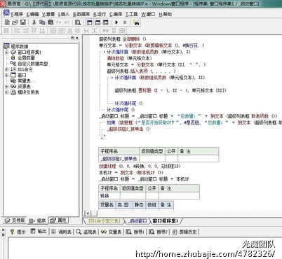Image resolution: width=282 pixels, height=259 pixels.
Task: Click the Paste clipboard icon
Action: [51, 22]
